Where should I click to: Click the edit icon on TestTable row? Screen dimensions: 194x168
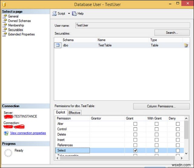click(186, 45)
